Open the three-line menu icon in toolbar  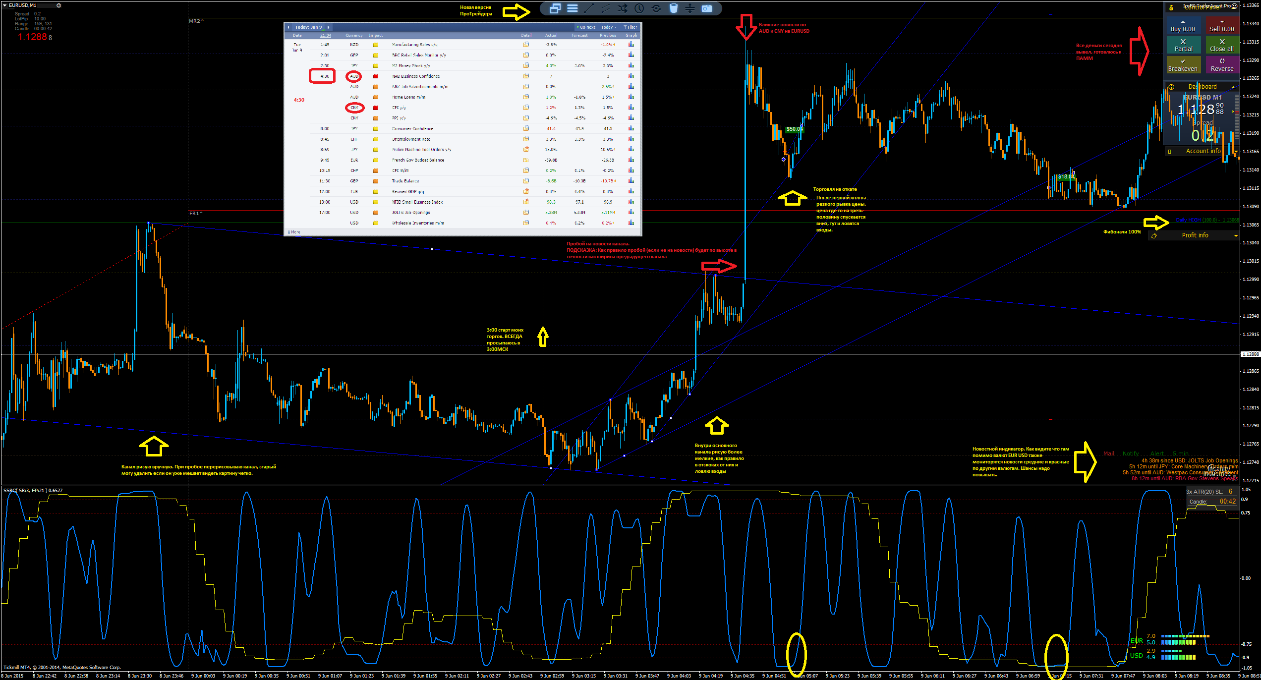coord(572,8)
